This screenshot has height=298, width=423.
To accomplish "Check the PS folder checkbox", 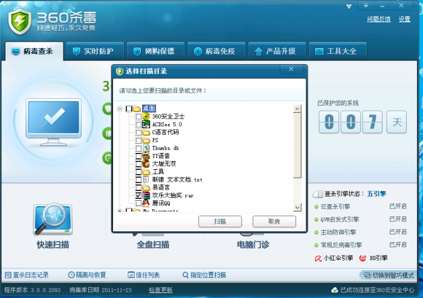I will coord(138,140).
